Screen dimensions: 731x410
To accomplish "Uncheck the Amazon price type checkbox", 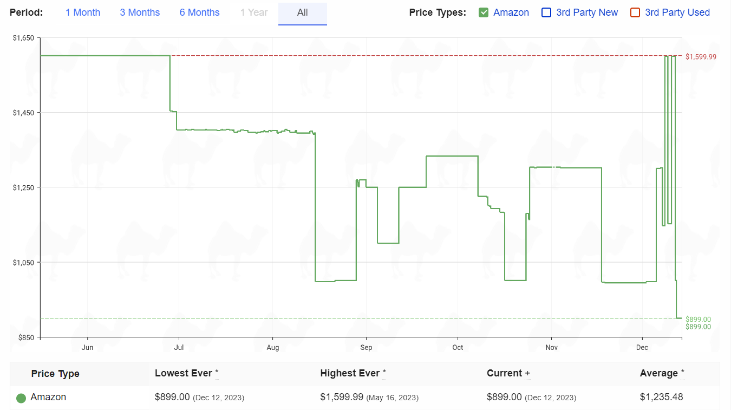I will pyautogui.click(x=484, y=12).
